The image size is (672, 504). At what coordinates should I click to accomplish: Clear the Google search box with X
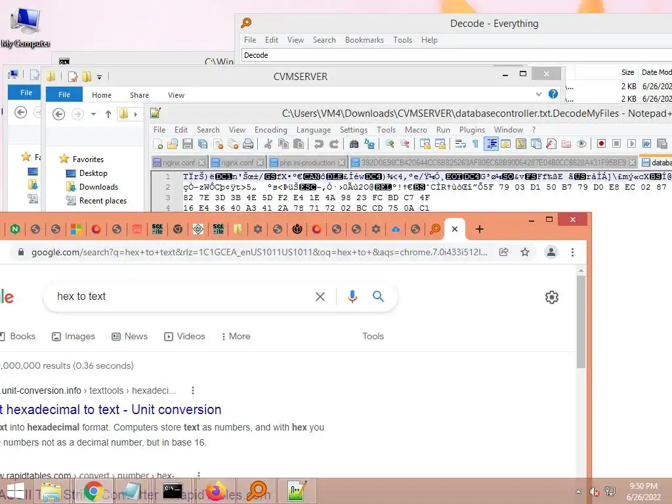[x=320, y=297]
